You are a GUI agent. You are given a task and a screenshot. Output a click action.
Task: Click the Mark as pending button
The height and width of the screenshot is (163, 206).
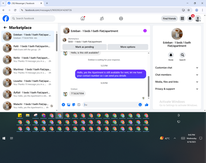coord(84,47)
